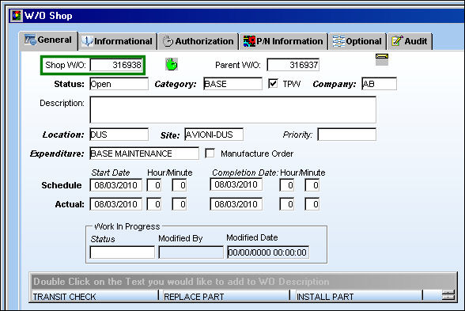
Task: Click the Category field showing BASE
Action: tap(232, 84)
